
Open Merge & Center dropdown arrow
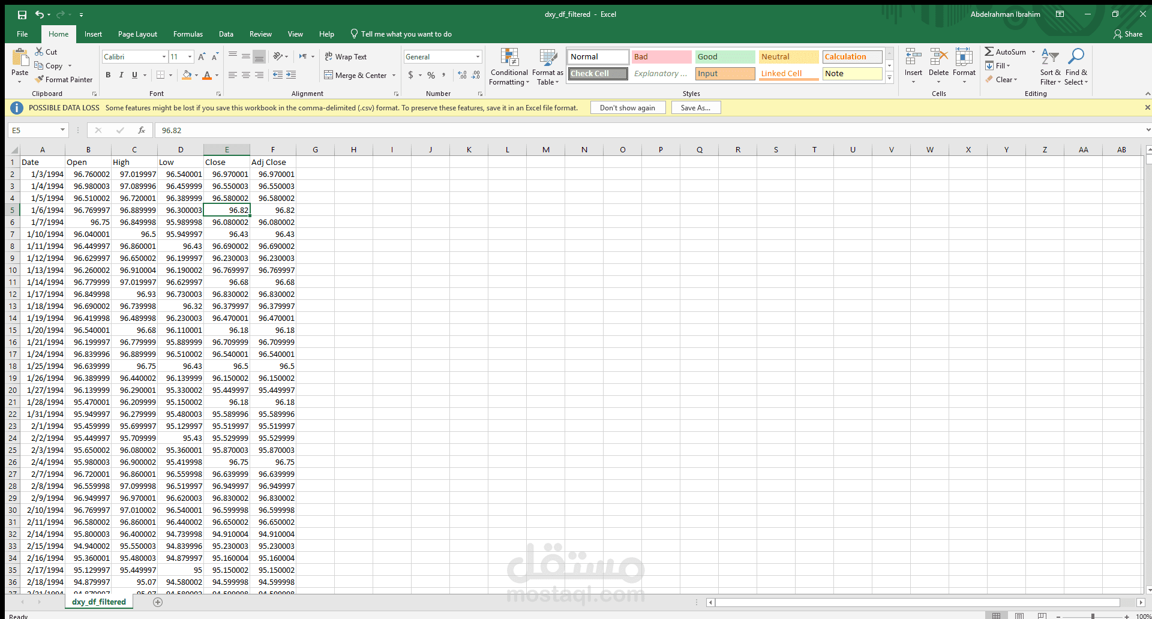(x=394, y=76)
